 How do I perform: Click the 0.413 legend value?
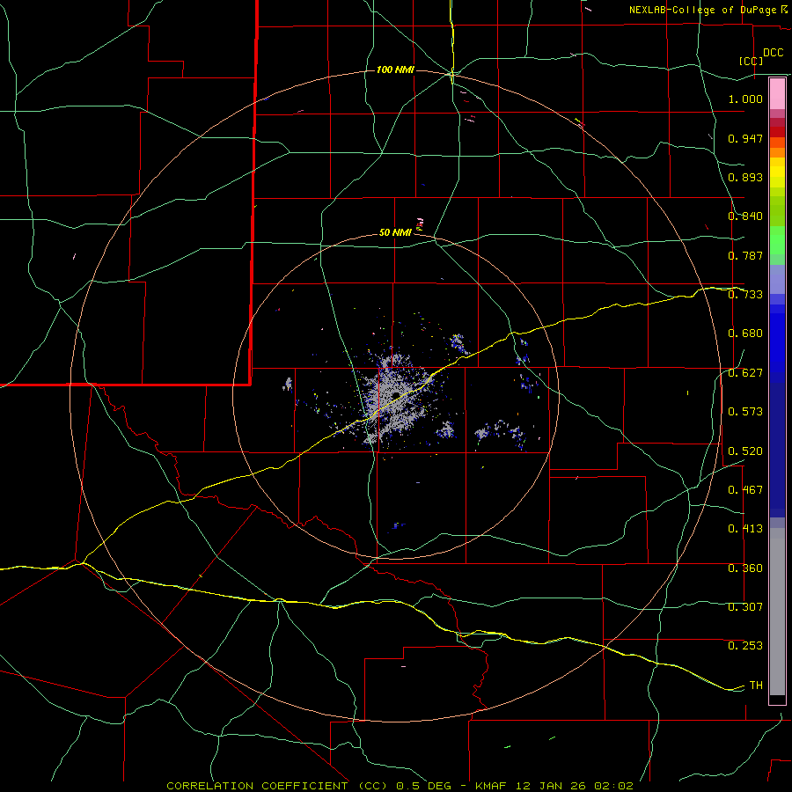tap(745, 529)
